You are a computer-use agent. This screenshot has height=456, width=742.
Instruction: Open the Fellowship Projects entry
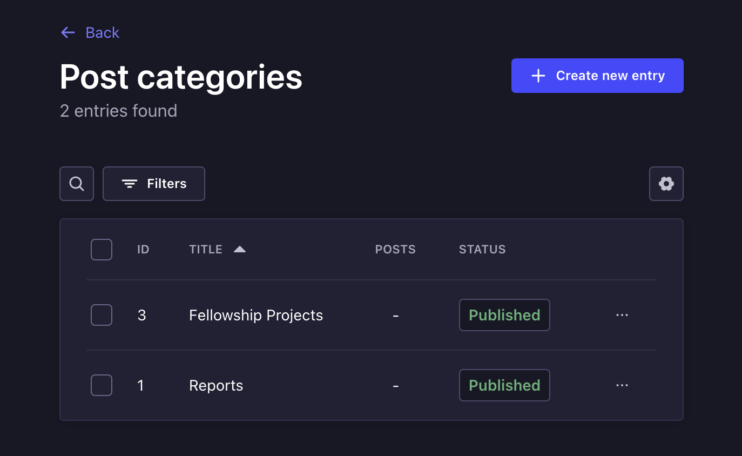click(255, 315)
